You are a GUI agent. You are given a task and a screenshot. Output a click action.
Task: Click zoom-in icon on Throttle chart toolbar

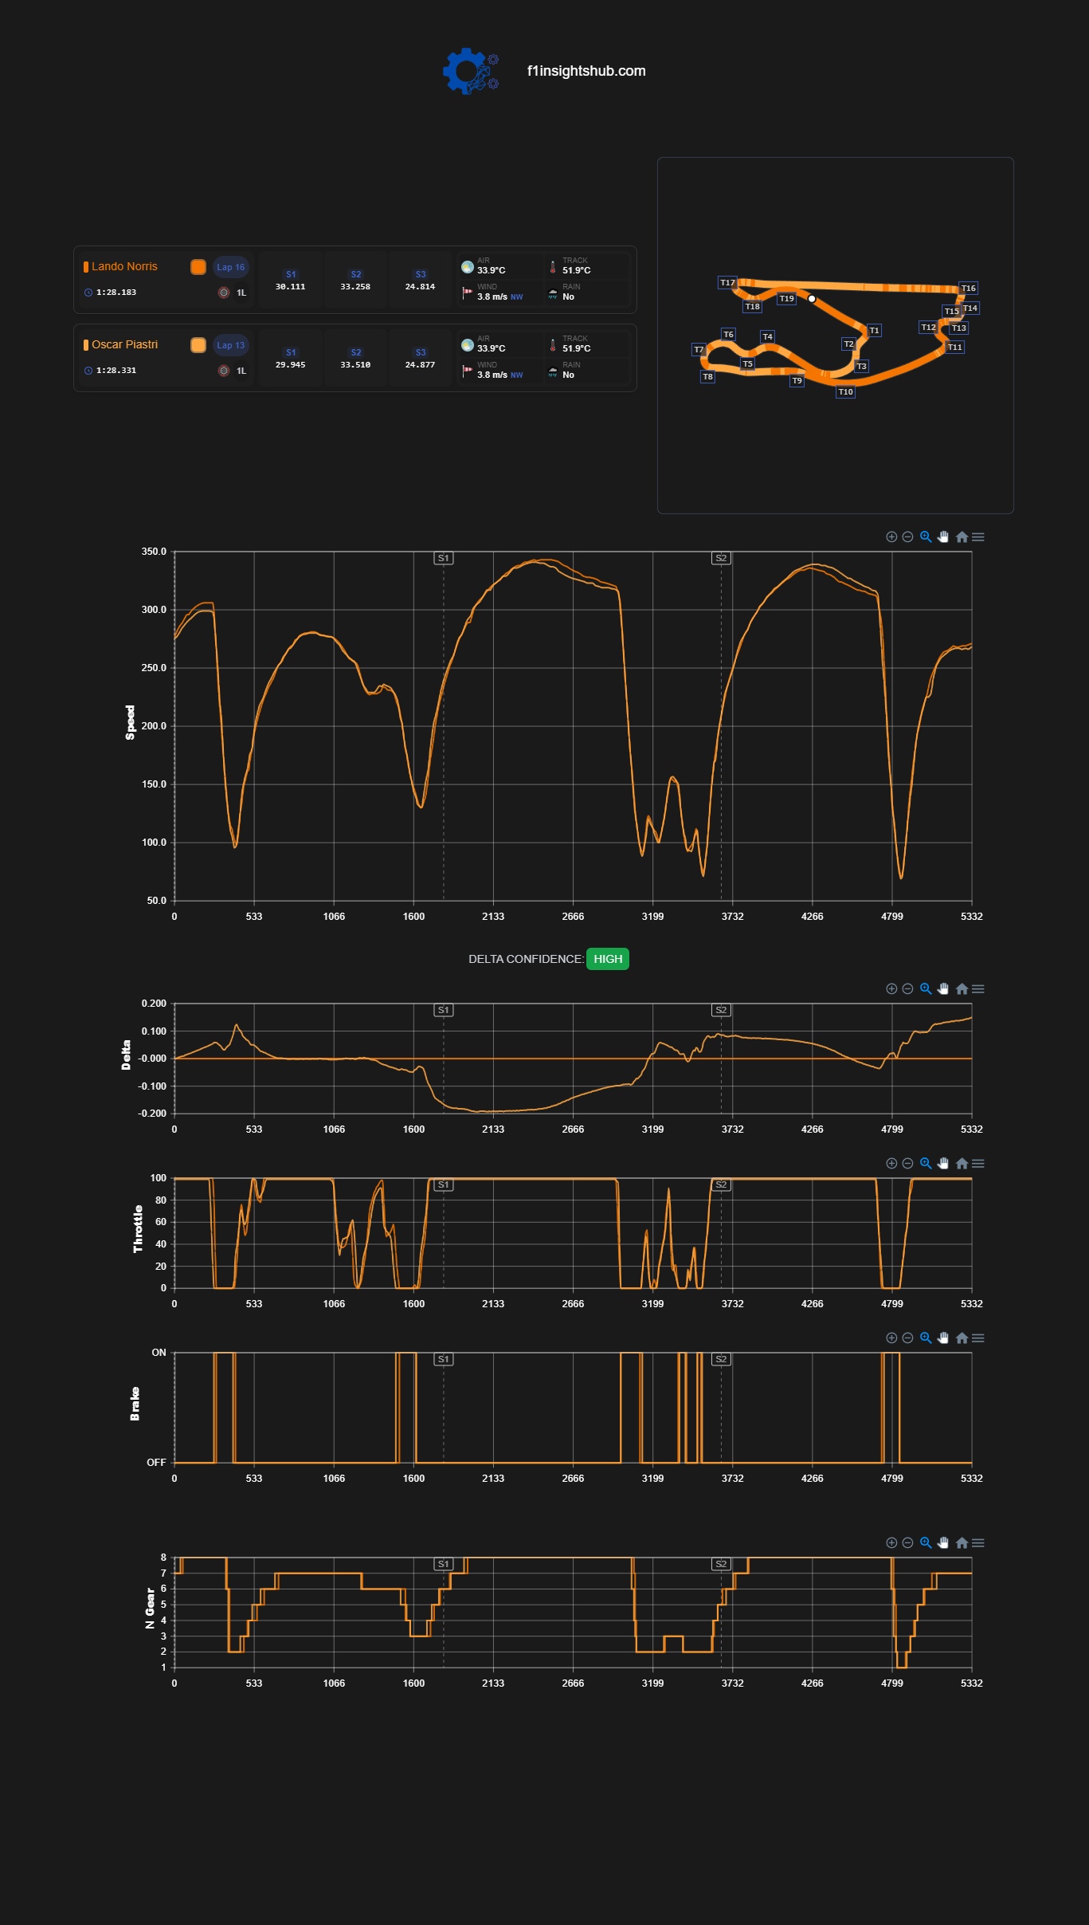coord(891,1163)
